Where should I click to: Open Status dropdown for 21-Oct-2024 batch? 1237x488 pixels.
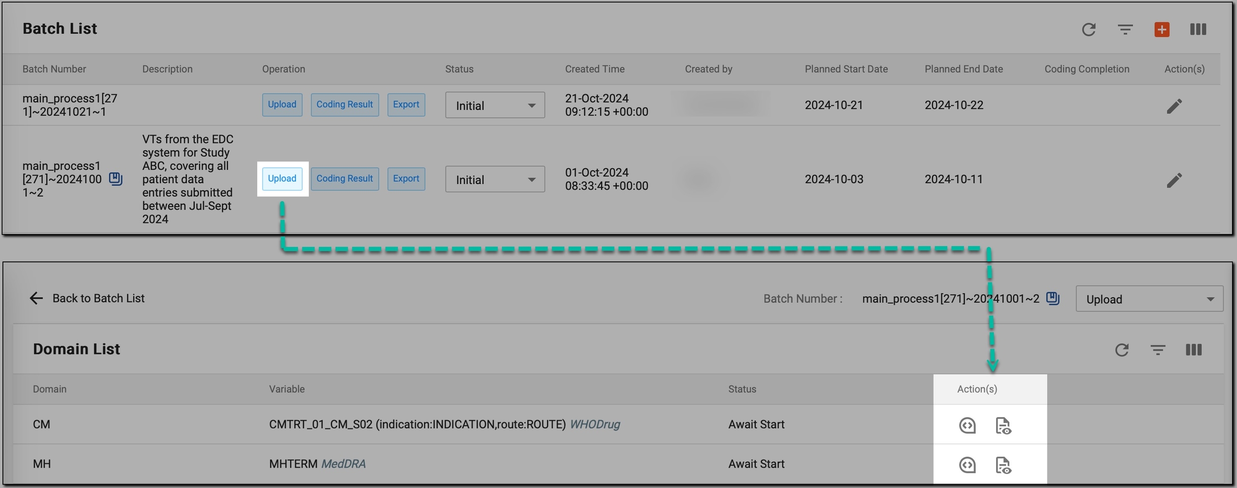(x=495, y=105)
